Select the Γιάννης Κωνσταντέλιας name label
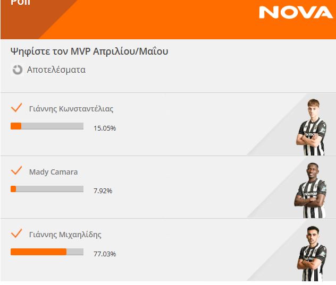The height and width of the screenshot is (285, 336). pyautogui.click(x=71, y=109)
